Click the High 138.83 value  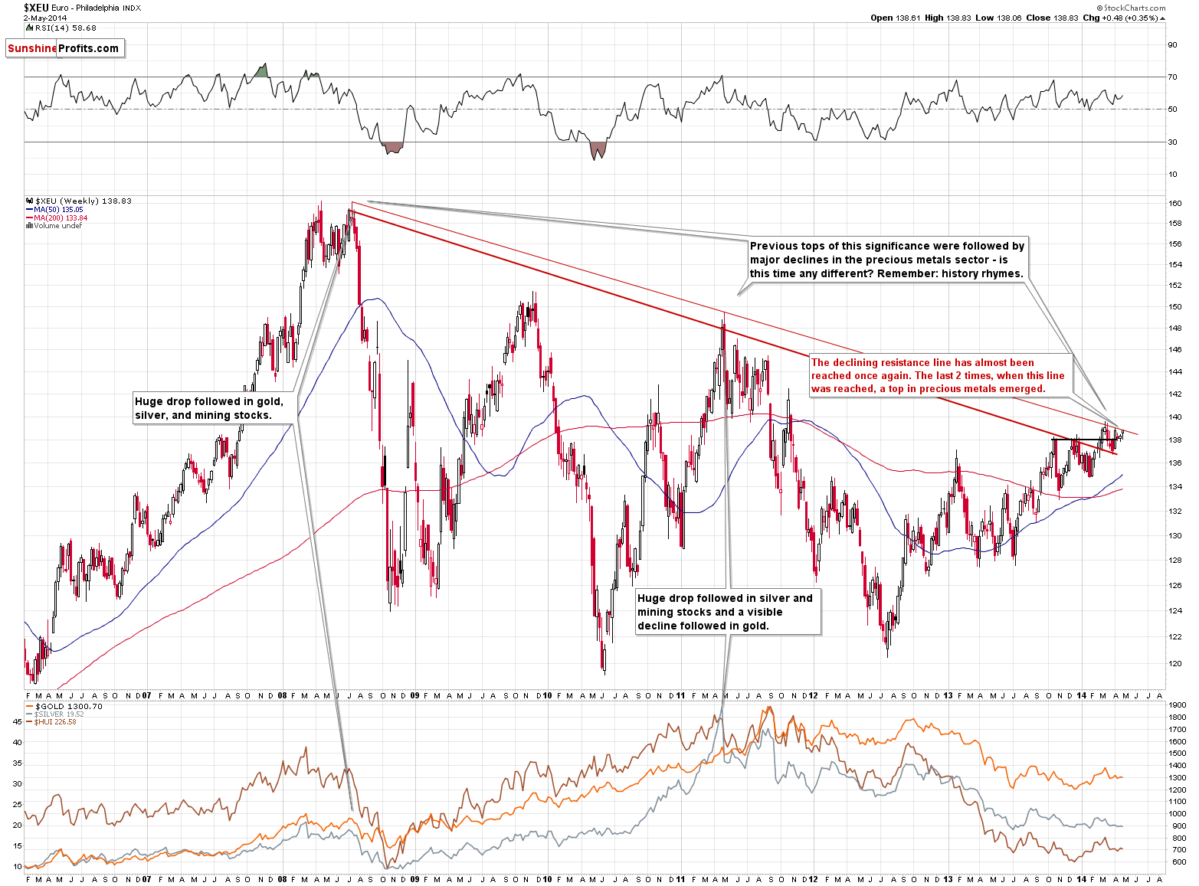click(x=948, y=18)
